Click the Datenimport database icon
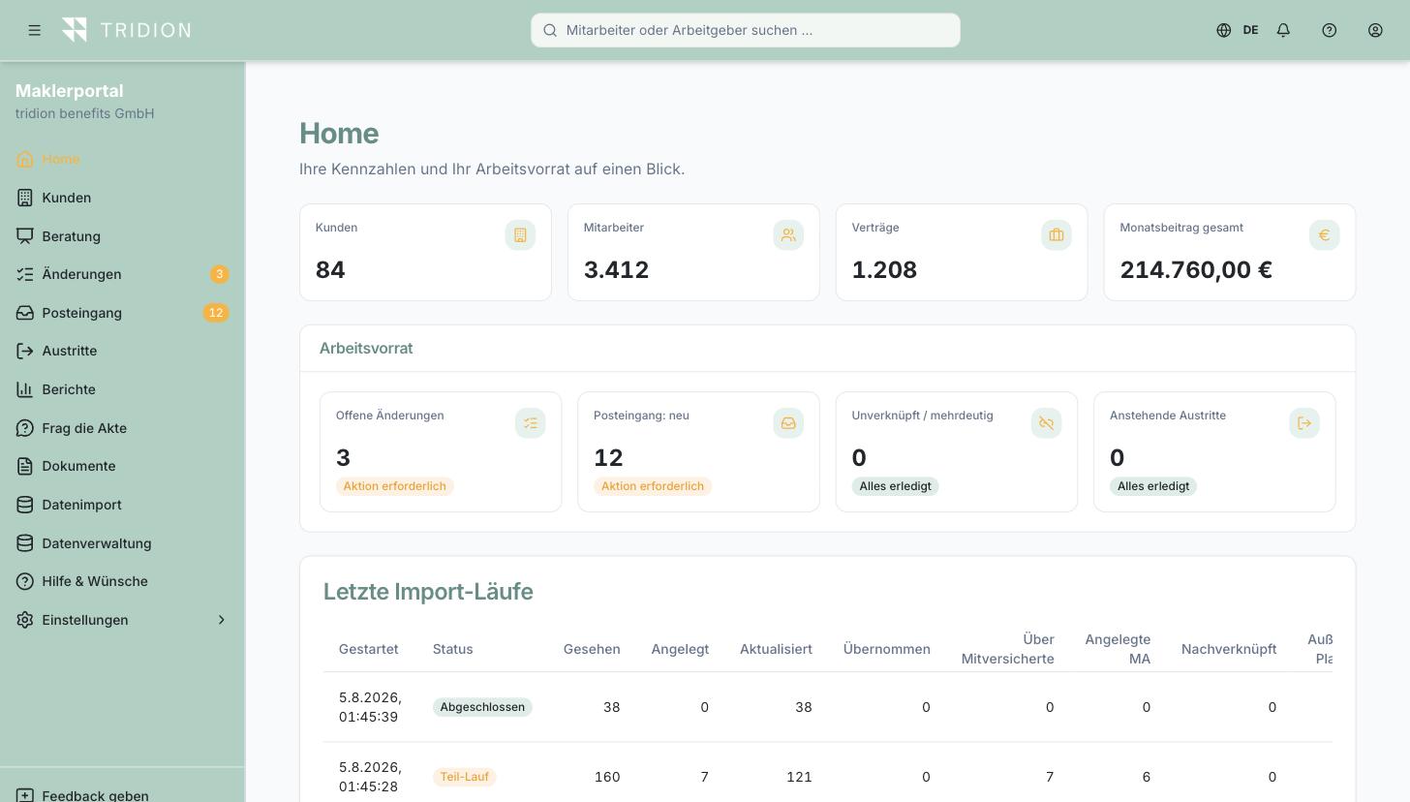This screenshot has height=802, width=1410. point(25,505)
